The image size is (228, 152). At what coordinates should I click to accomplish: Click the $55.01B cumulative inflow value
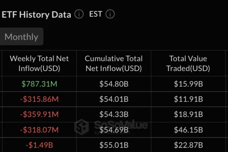114,145
